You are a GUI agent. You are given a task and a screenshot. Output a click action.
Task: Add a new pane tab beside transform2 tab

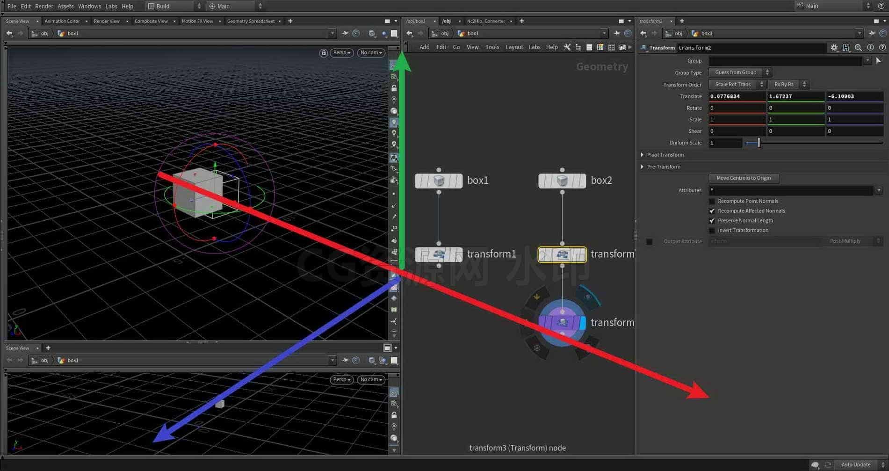click(682, 21)
